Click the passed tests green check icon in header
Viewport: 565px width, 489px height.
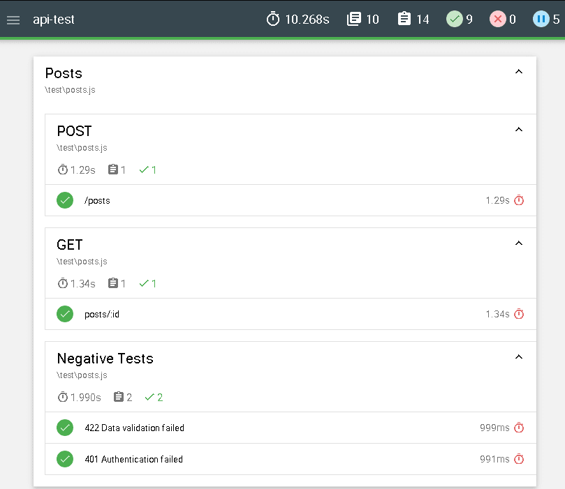(455, 19)
